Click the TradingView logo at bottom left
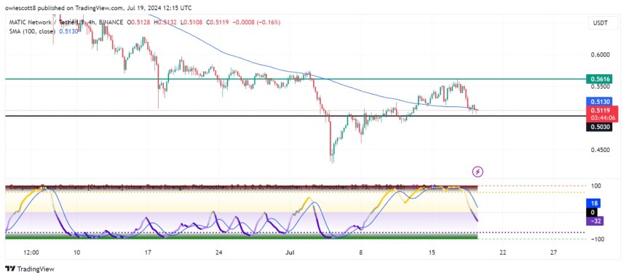Viewport: 626px width, 278px height. [x=30, y=269]
